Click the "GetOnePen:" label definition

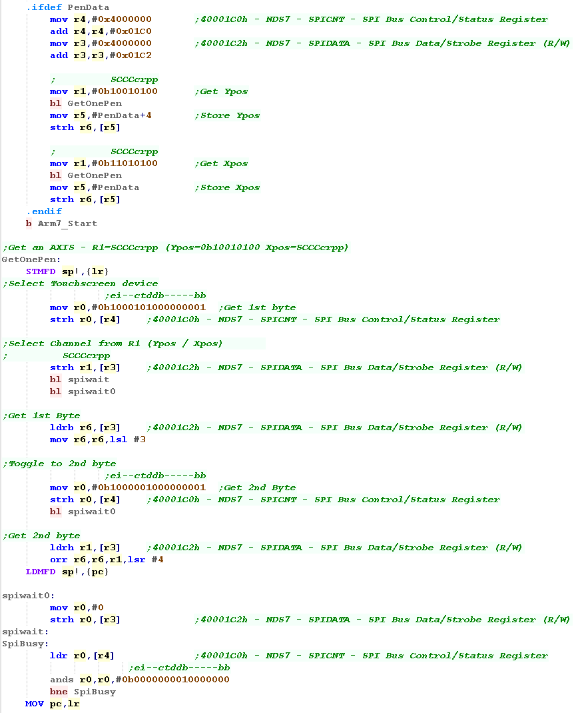(31, 259)
